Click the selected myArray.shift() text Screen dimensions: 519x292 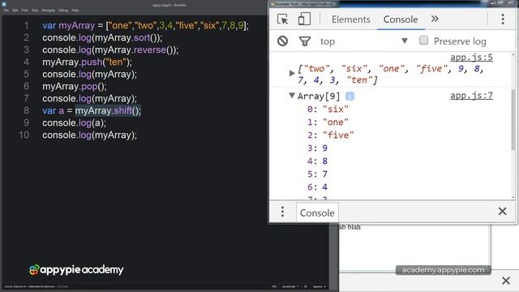point(108,110)
